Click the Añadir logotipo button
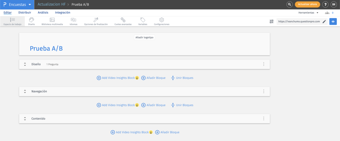The image size is (340, 141). click(144, 37)
